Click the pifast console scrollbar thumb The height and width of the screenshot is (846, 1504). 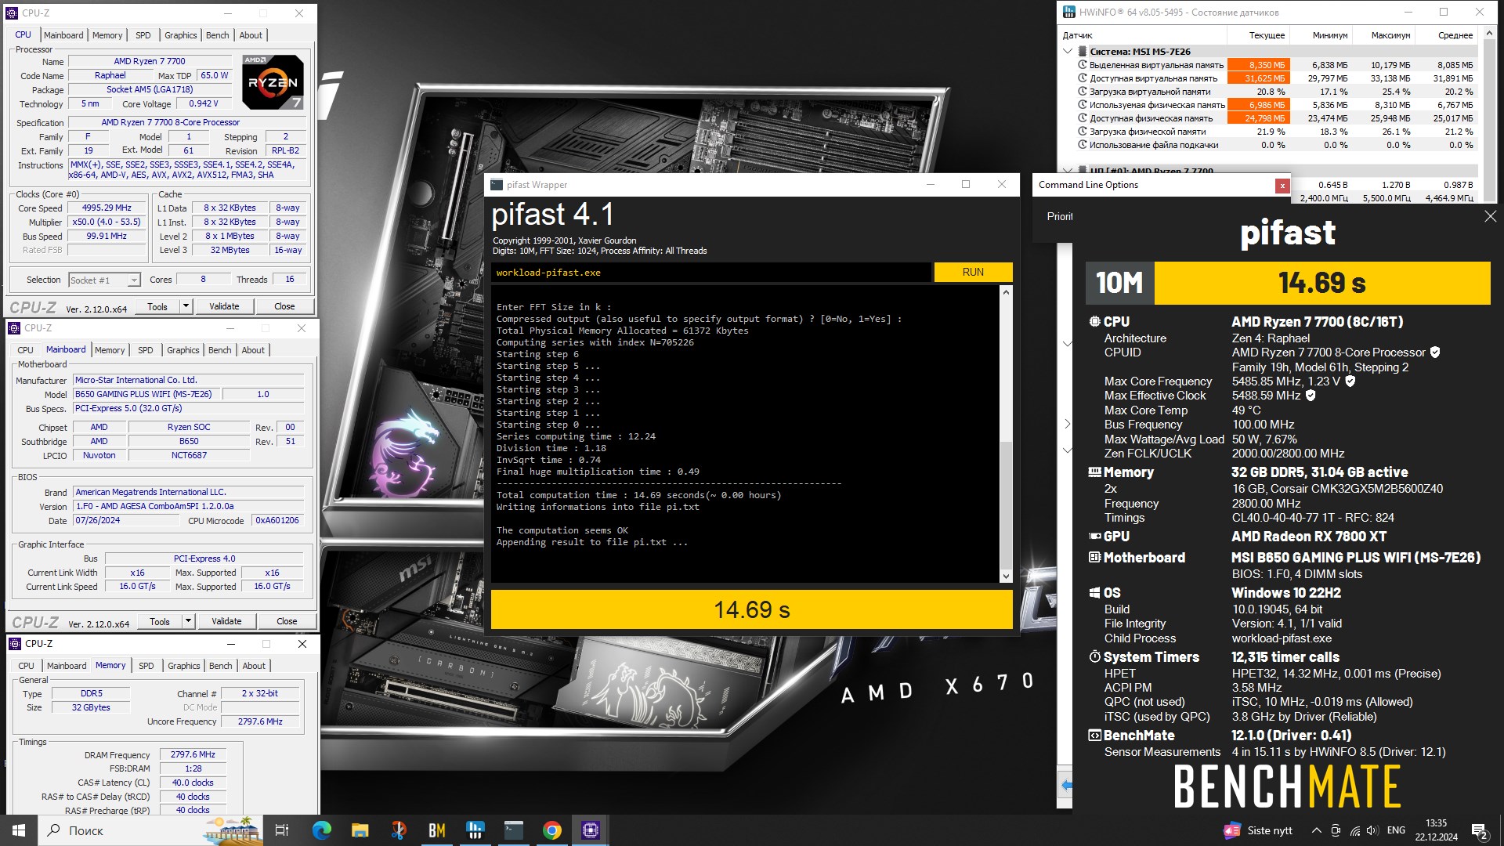tap(1006, 505)
